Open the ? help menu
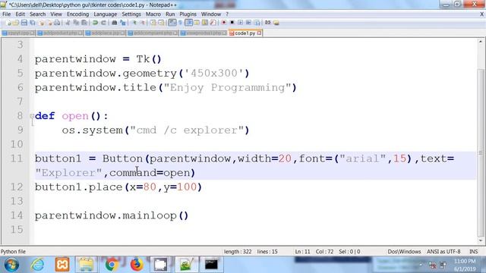This screenshot has height=273, width=486. (x=227, y=14)
